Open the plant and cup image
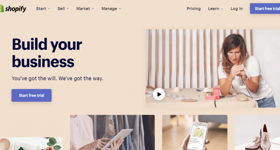 31,143
